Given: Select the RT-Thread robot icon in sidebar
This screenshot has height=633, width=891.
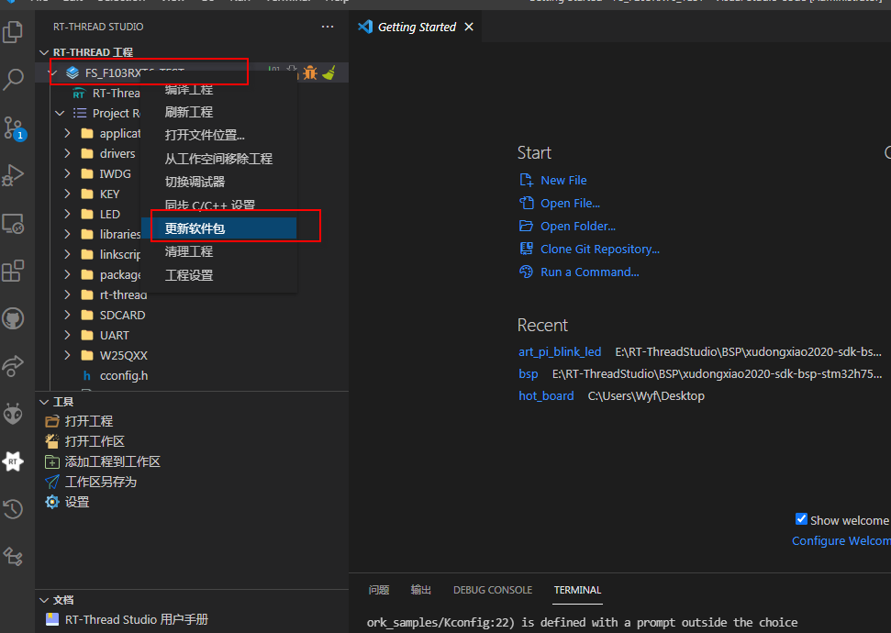Looking at the screenshot, I should click(x=14, y=413).
